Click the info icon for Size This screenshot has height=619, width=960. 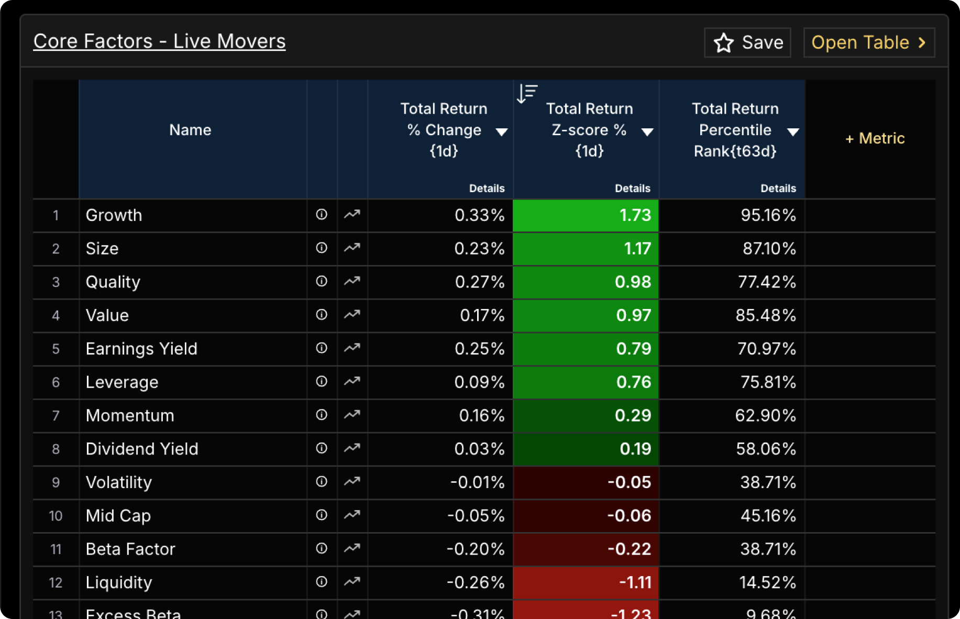[322, 248]
